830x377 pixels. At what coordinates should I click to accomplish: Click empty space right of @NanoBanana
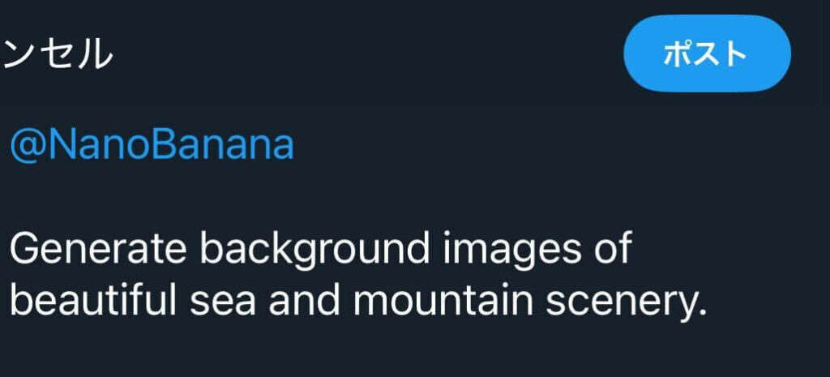click(527, 146)
